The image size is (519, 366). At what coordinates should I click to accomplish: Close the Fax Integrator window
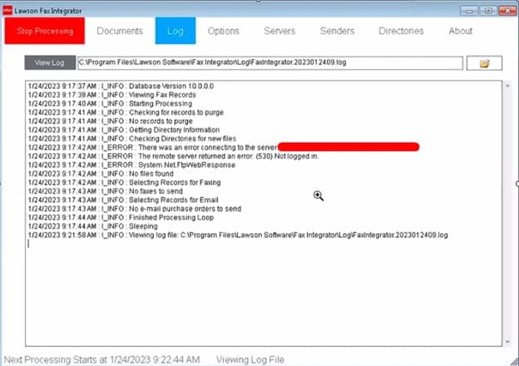coord(507,11)
